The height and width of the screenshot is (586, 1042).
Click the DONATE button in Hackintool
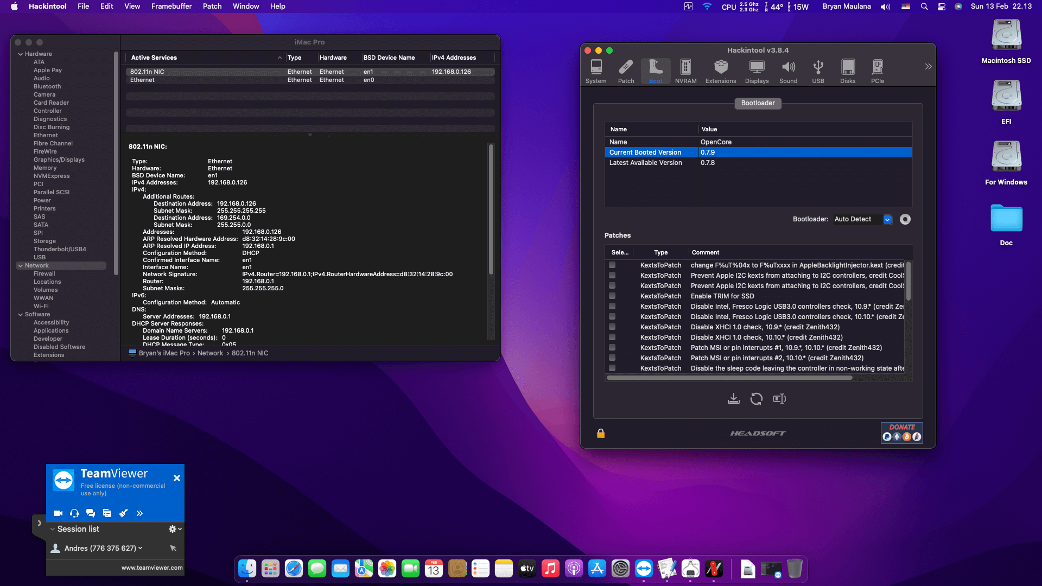click(901, 432)
